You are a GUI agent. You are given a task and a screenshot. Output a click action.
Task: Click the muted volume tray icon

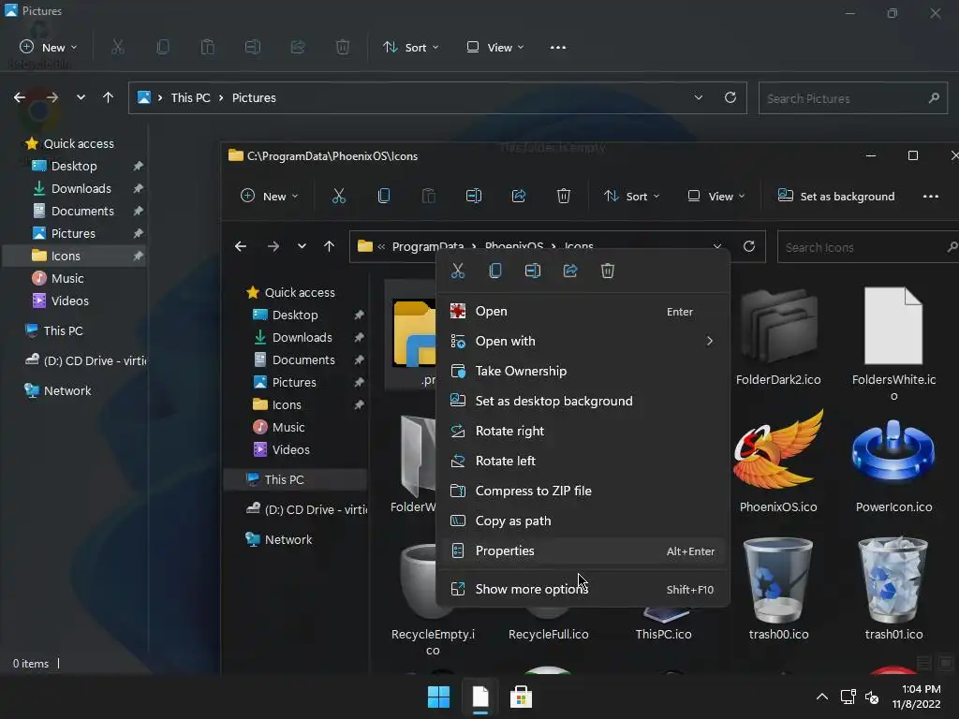coord(873,697)
